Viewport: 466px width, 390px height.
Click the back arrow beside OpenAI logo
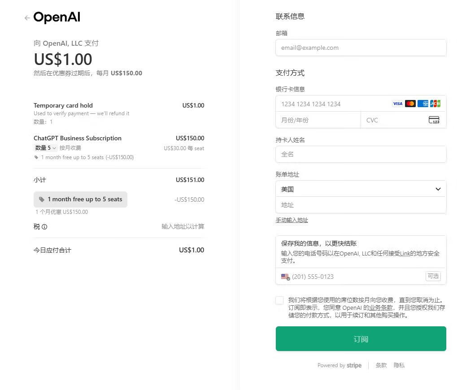[27, 18]
